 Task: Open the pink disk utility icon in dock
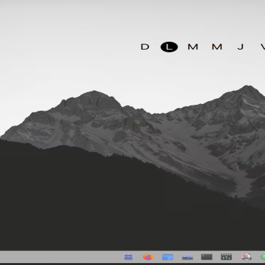point(246,256)
